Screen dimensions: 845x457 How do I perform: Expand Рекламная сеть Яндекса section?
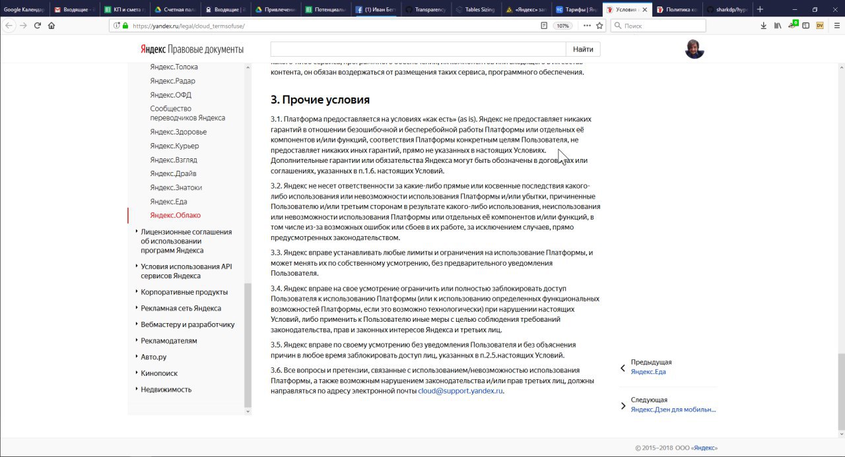(181, 308)
